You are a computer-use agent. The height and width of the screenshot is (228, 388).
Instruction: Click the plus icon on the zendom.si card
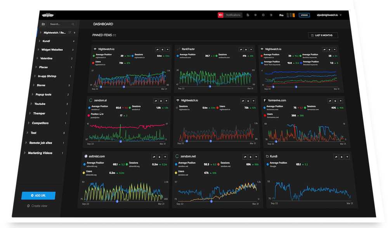161,101
